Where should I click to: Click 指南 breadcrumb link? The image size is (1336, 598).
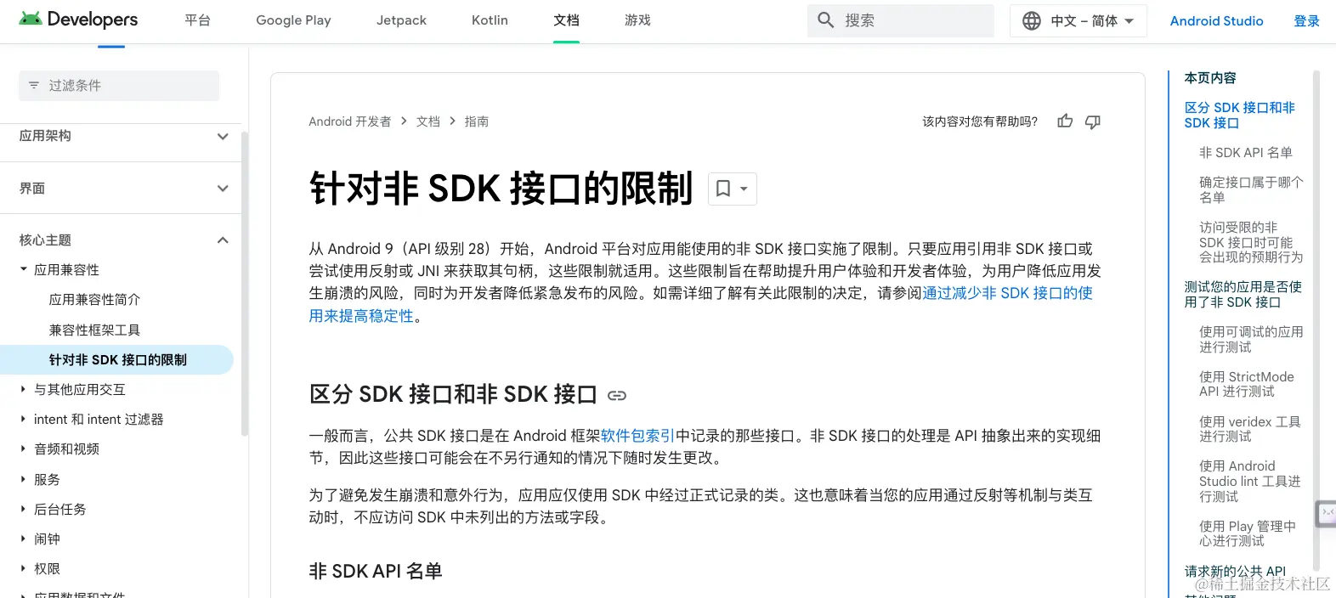coord(477,121)
